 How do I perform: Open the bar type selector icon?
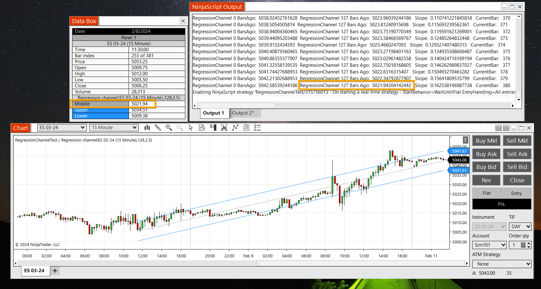tap(147, 128)
